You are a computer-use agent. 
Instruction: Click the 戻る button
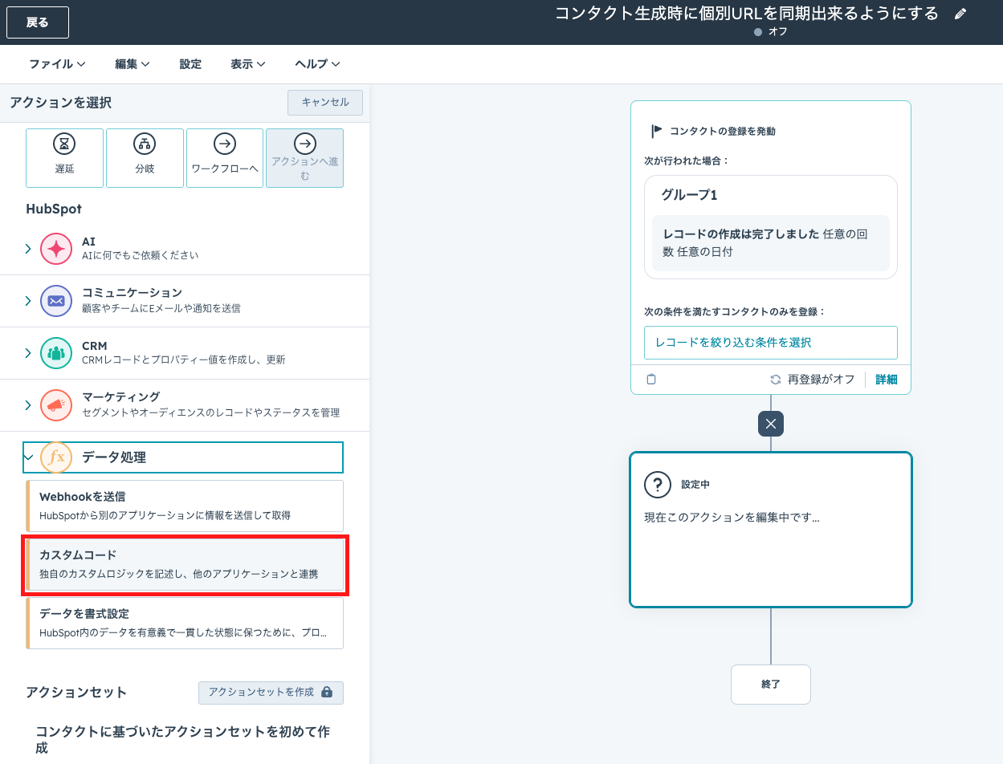pos(38,22)
